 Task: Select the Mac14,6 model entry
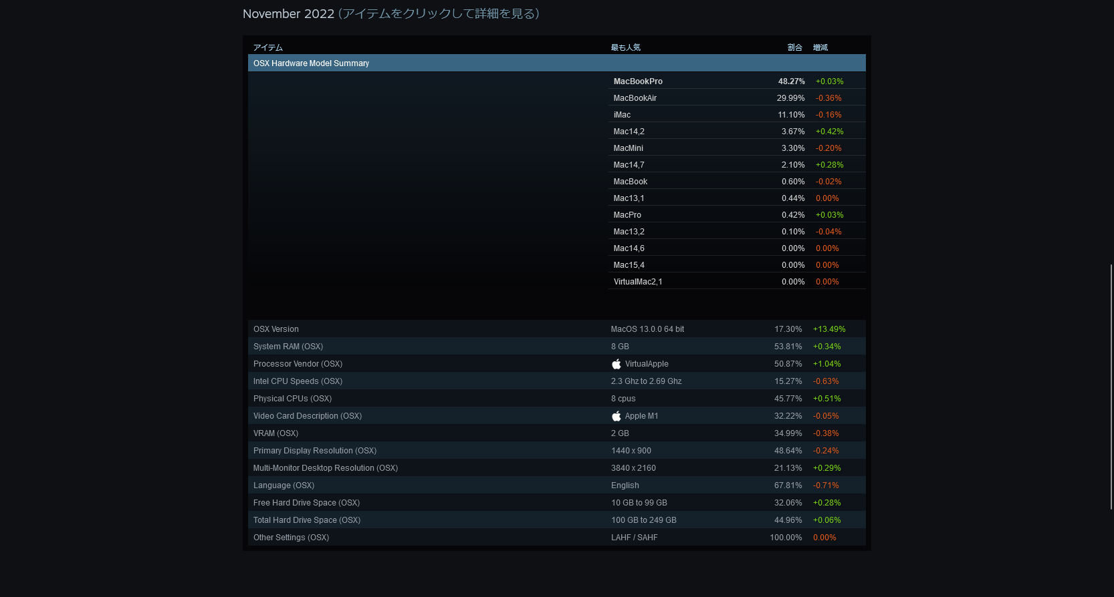pyautogui.click(x=737, y=248)
